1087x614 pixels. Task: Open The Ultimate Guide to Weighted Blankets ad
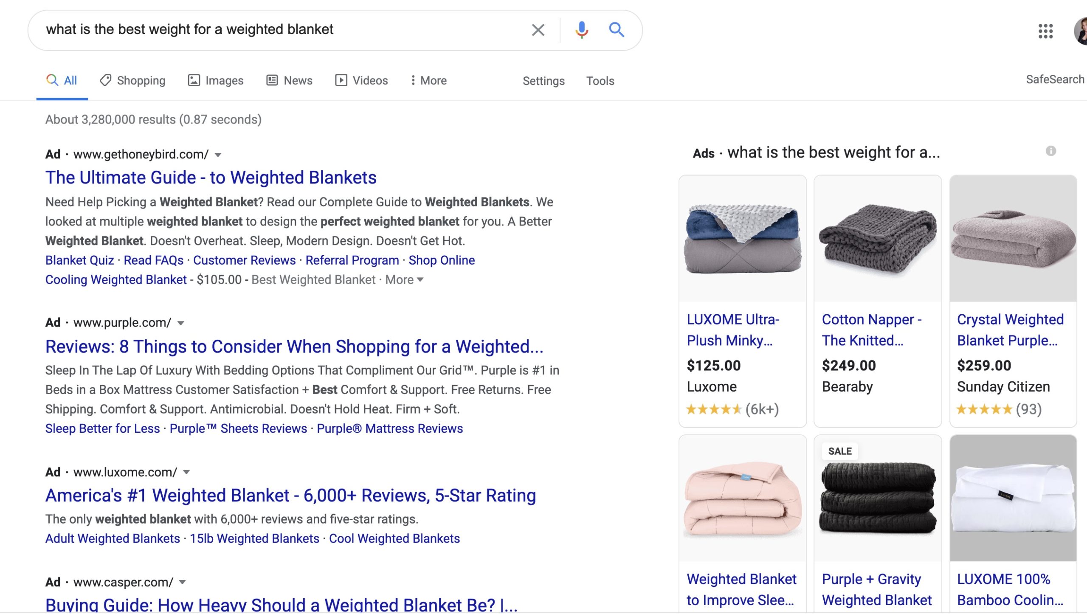(211, 177)
